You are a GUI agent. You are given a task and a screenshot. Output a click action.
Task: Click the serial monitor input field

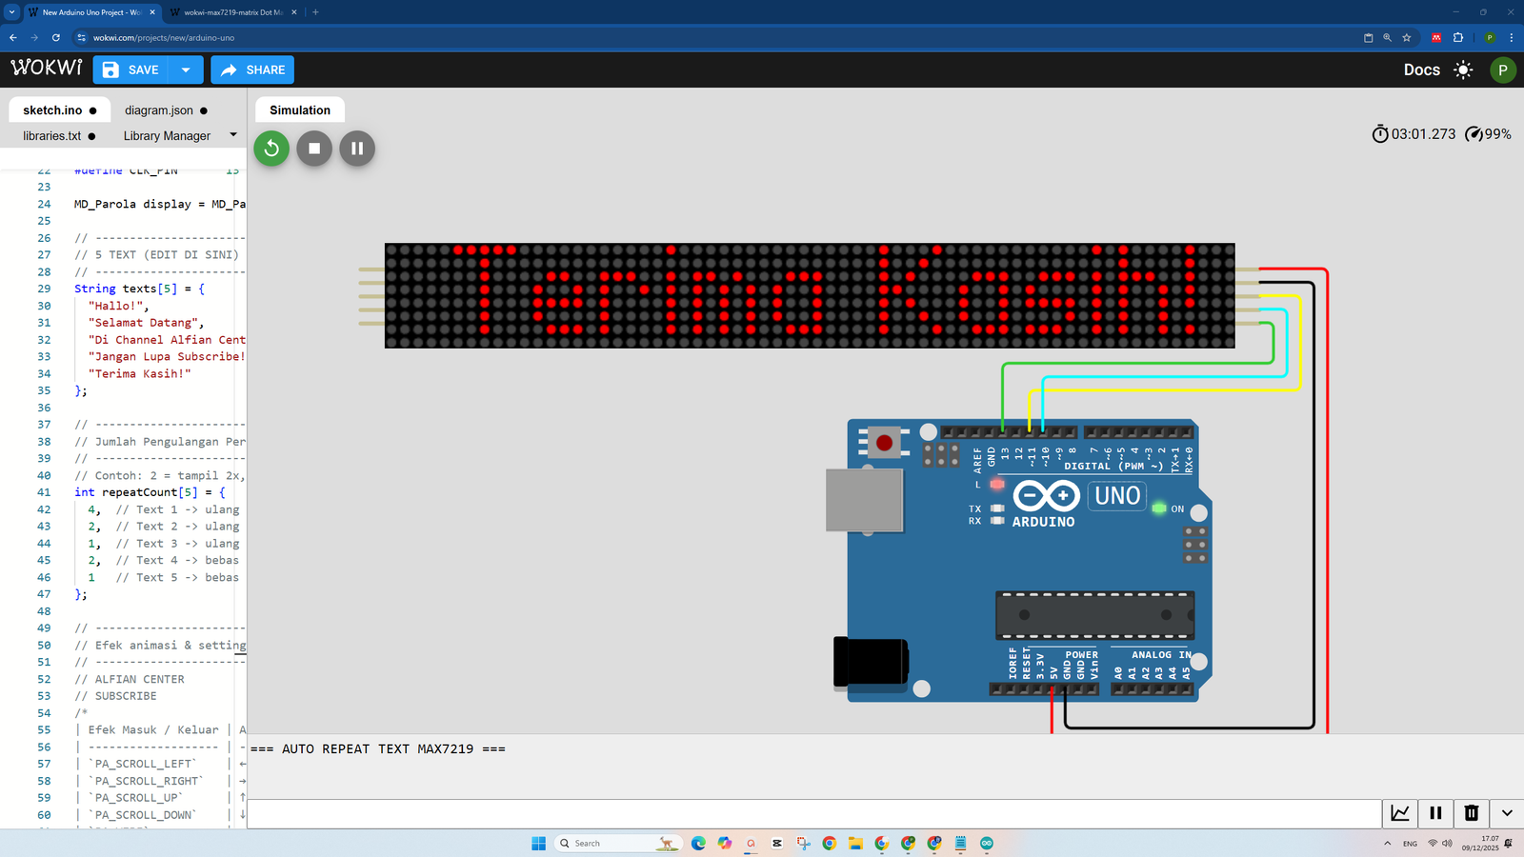click(814, 814)
